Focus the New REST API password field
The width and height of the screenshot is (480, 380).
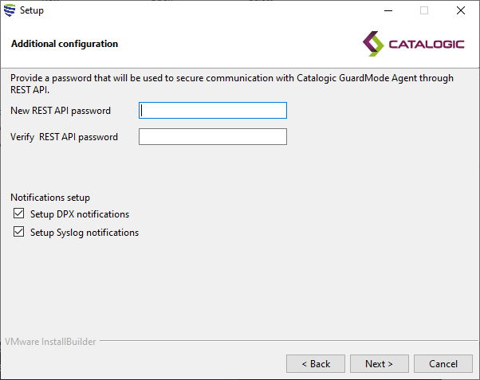click(212, 111)
